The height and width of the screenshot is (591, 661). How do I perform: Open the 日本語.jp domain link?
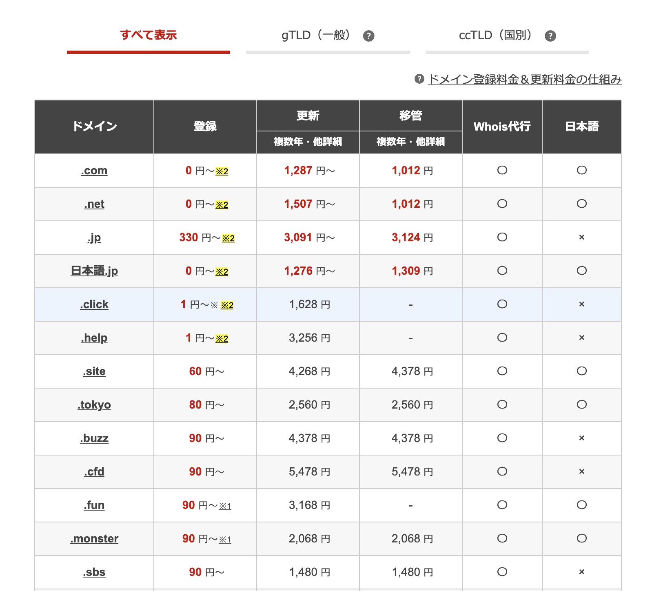pos(94,271)
